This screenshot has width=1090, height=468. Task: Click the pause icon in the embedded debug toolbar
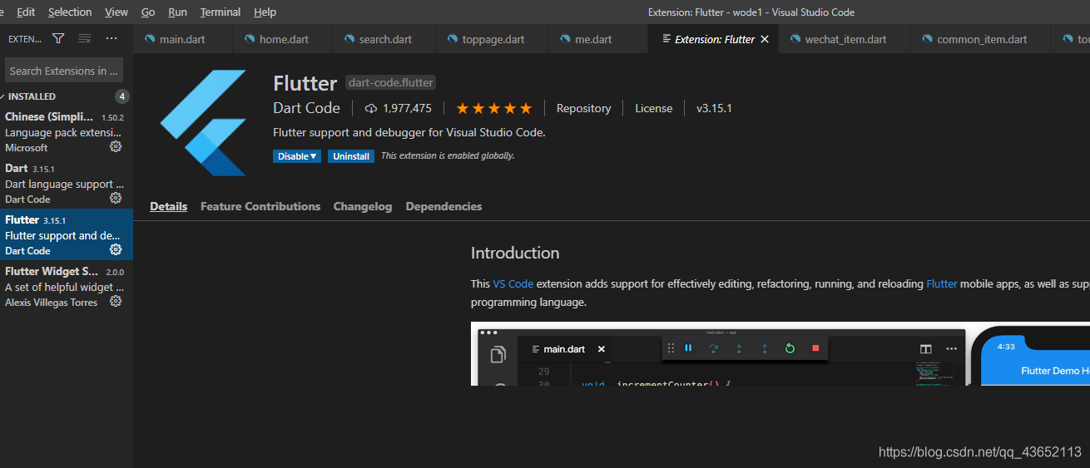(x=688, y=348)
